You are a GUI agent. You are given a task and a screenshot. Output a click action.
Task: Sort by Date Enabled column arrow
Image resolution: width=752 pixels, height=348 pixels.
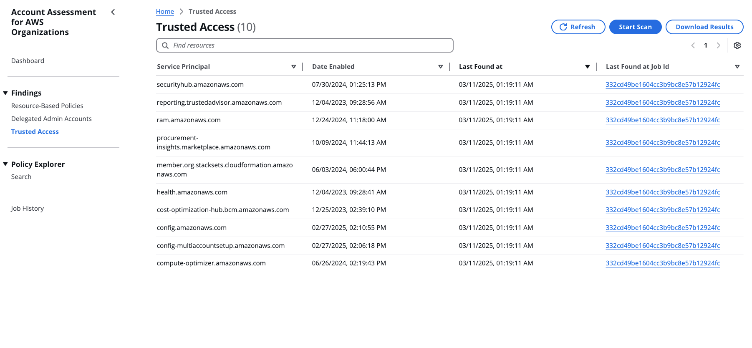441,67
